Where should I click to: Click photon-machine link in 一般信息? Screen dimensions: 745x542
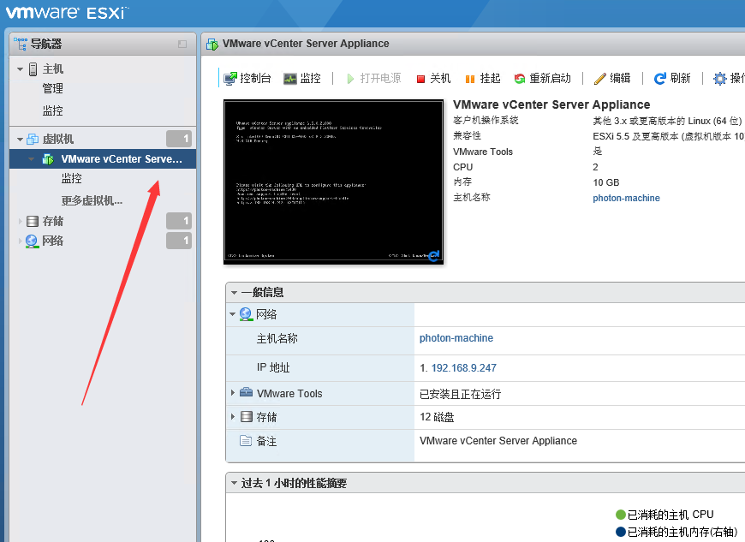pyautogui.click(x=456, y=338)
